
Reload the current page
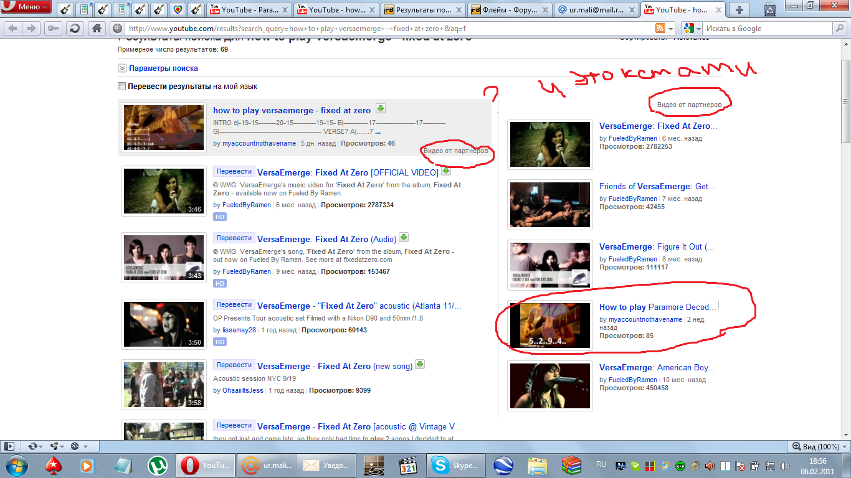(75, 29)
